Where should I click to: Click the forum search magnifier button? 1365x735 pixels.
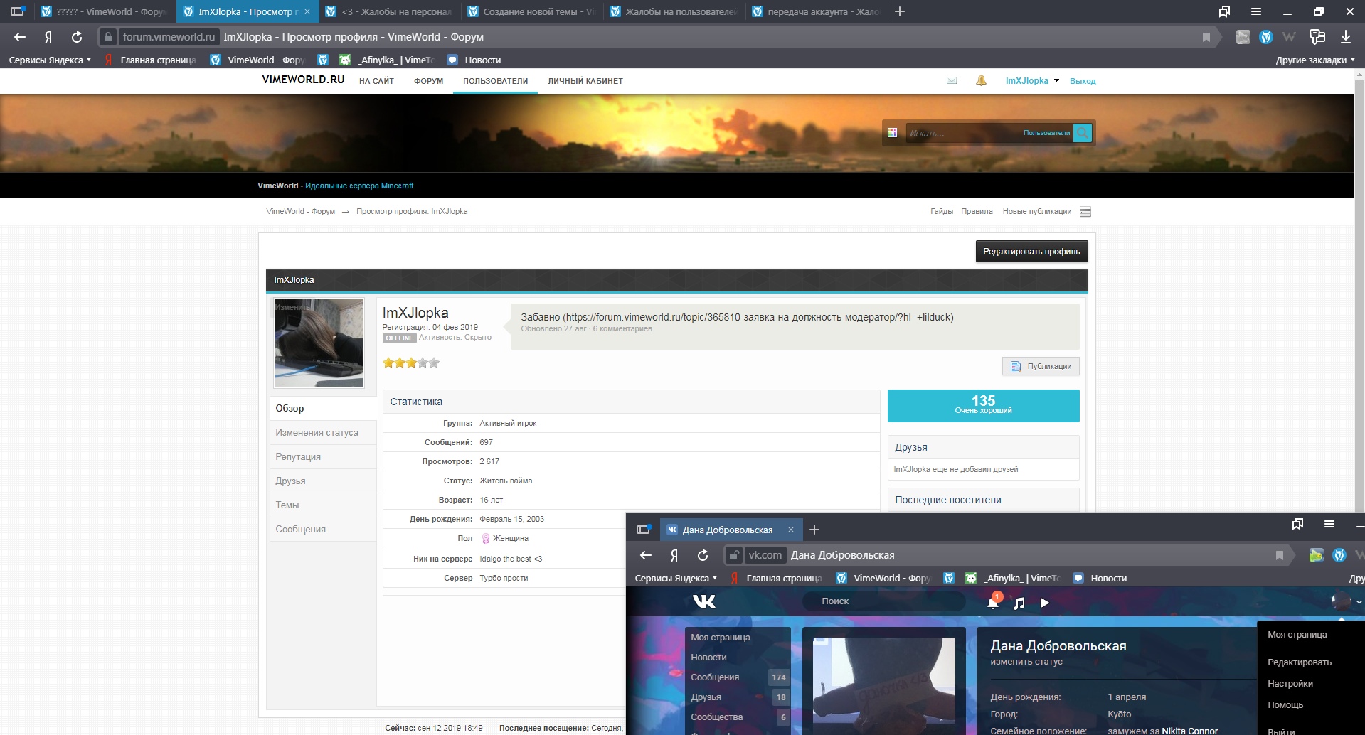tap(1083, 133)
